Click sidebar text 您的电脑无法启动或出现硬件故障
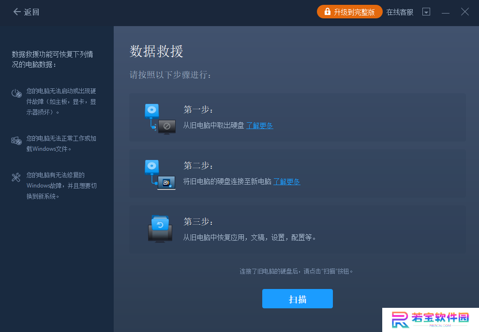The image size is (479, 332). coord(61,101)
